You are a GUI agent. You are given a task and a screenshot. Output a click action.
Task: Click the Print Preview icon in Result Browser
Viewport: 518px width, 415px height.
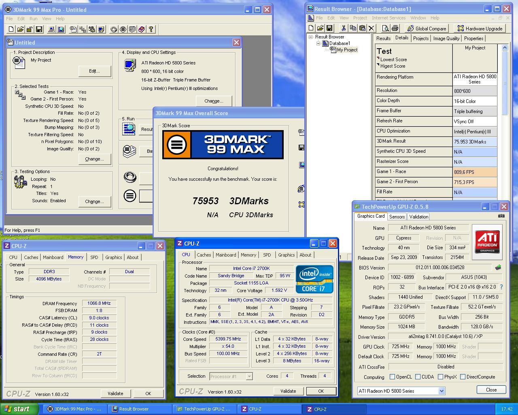(385, 28)
